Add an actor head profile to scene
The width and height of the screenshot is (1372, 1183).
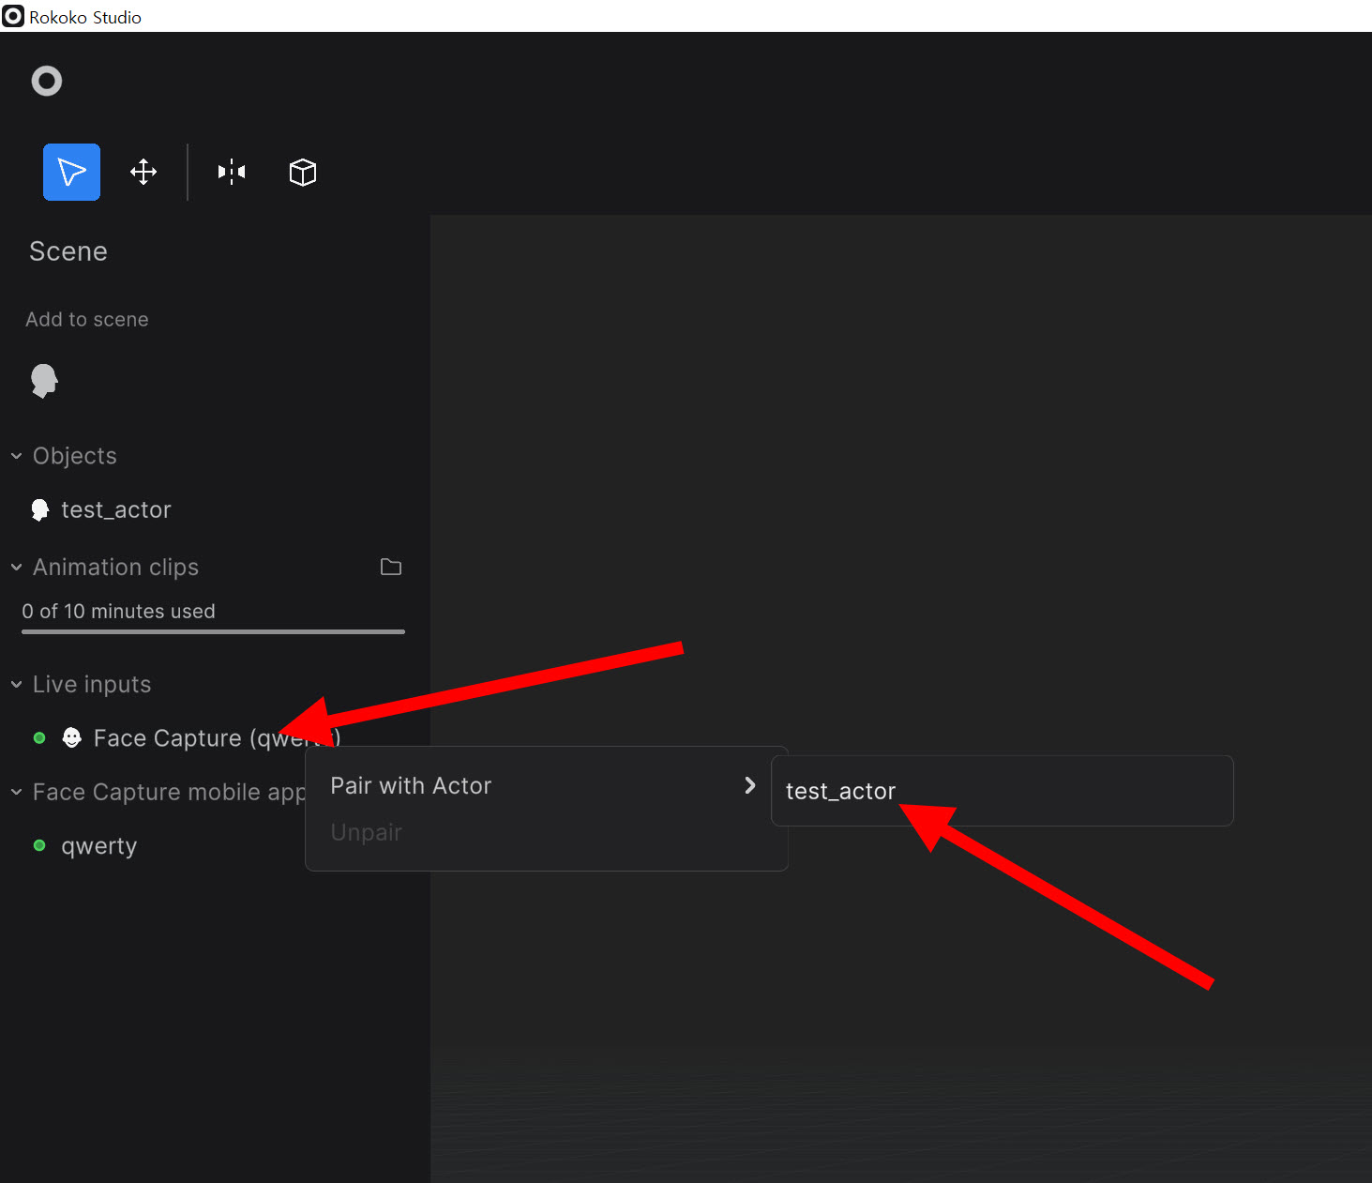pyautogui.click(x=44, y=381)
